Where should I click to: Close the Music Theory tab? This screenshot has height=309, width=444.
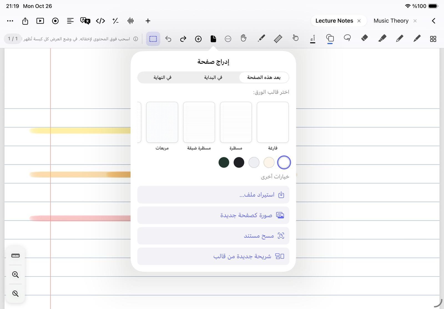tap(415, 21)
